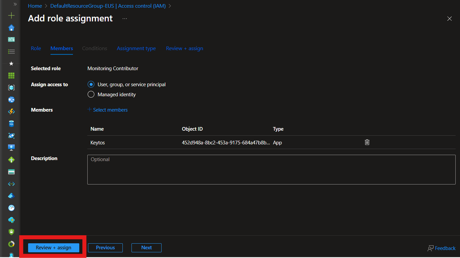Viewport: 460px width, 258px height.
Task: Open the Azure portal Home icon
Action: (x=11, y=28)
